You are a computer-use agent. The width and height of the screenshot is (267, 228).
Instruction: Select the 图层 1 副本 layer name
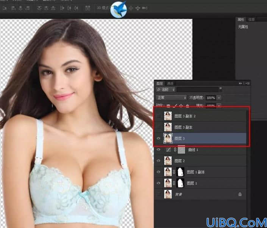196,172
